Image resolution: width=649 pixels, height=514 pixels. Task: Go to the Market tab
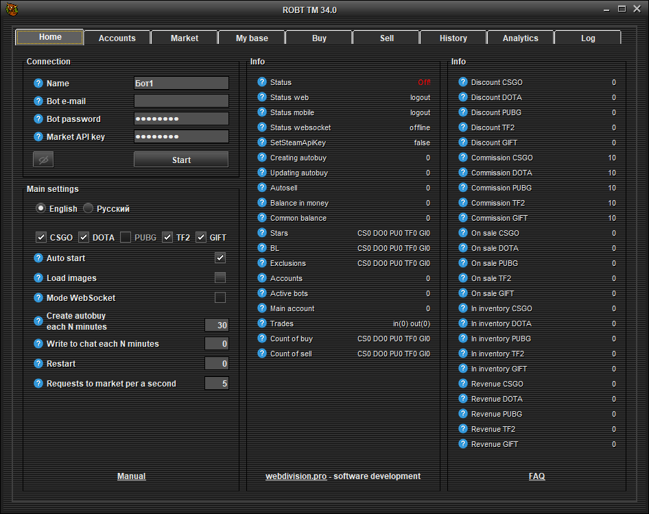[185, 38]
